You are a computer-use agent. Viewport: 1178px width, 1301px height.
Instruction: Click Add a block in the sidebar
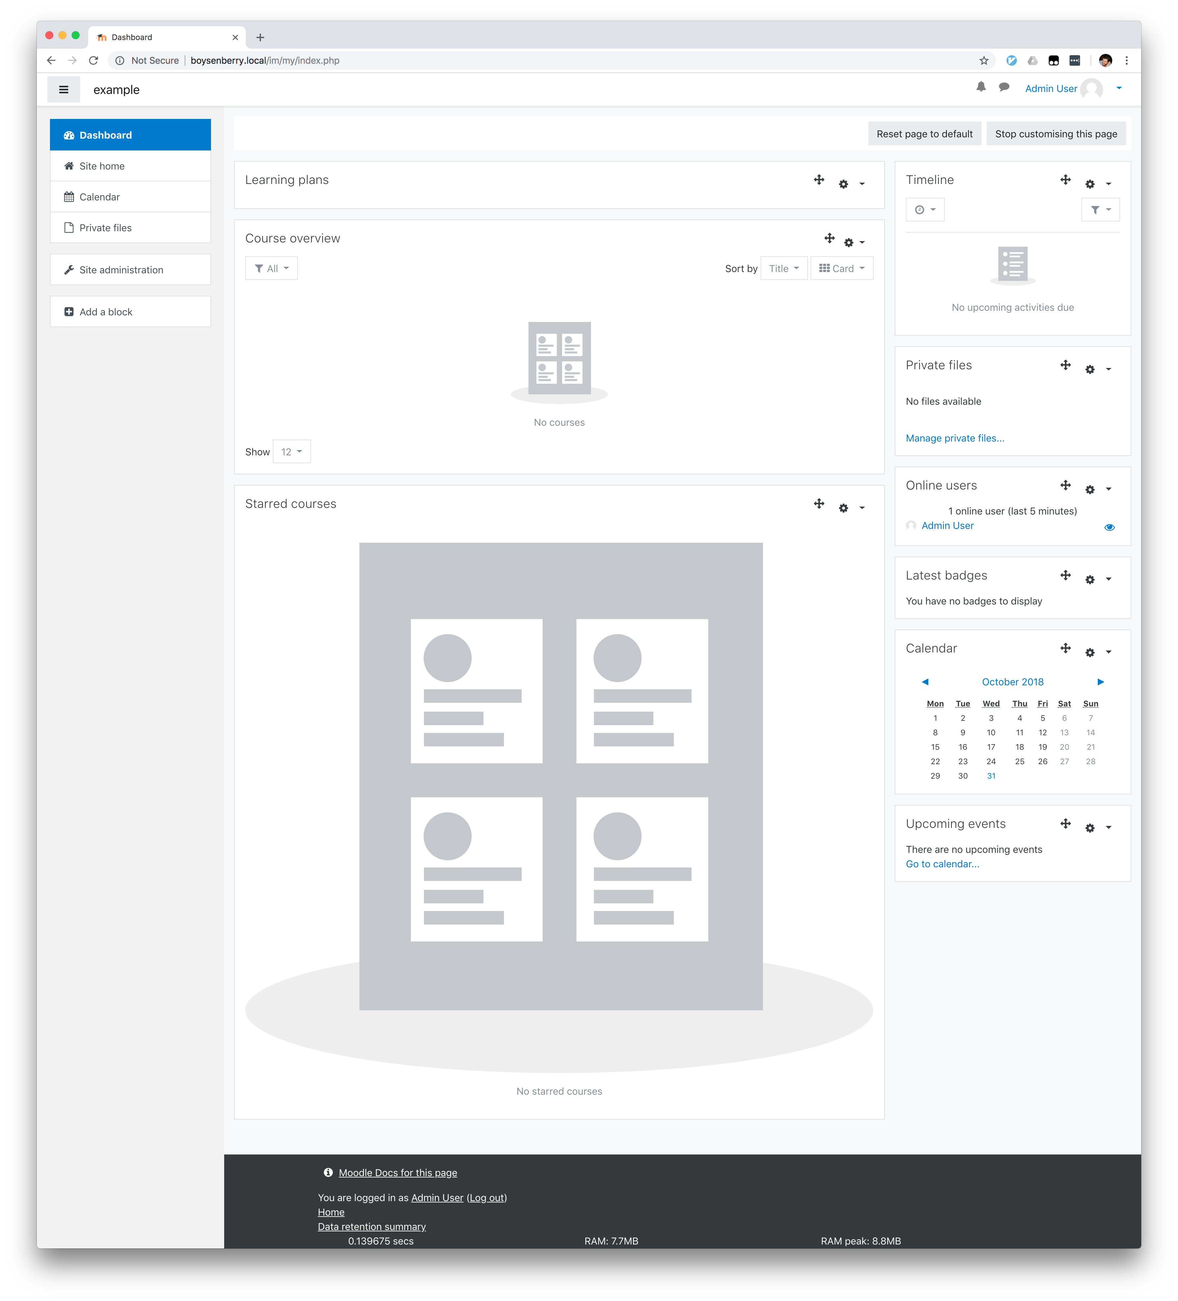tap(130, 312)
